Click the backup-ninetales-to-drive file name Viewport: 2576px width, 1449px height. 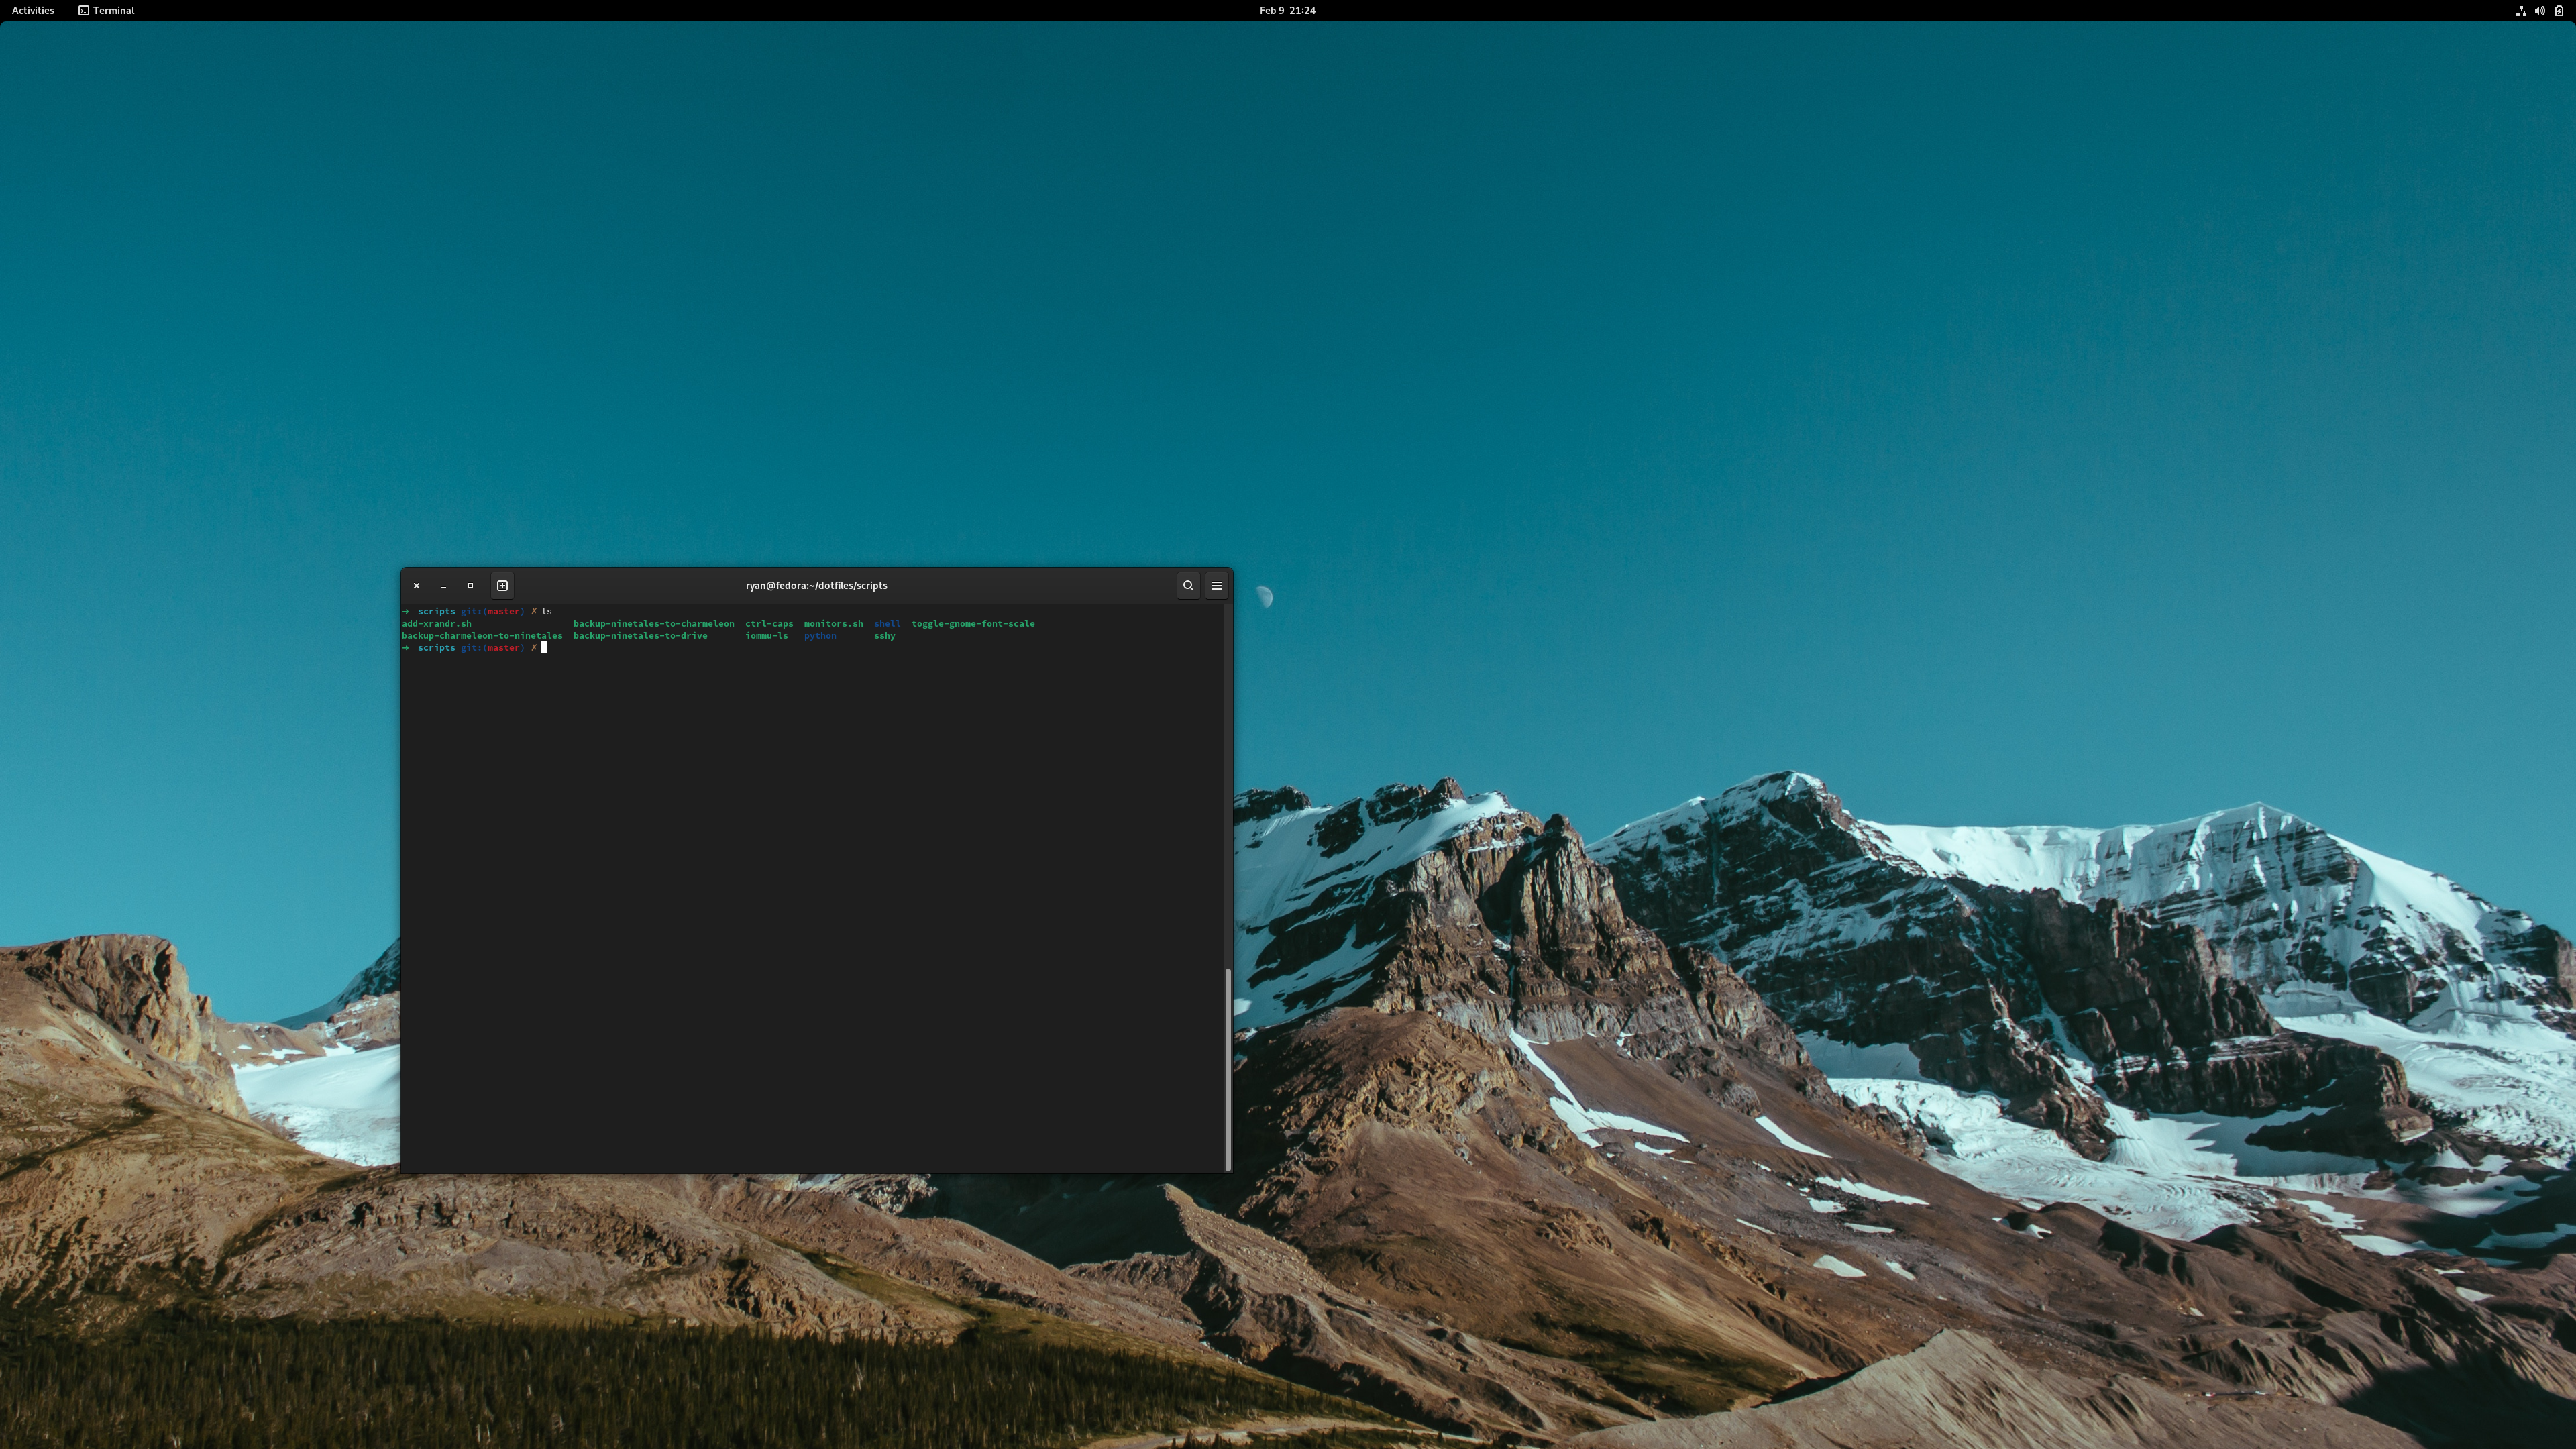click(x=640, y=636)
